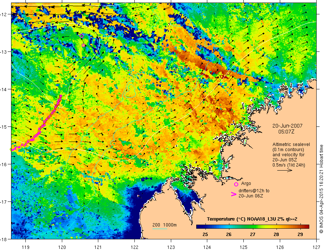This screenshot has width=324, height=250.
Task: Click the latitude axis label -17
Action: pyautogui.click(x=4, y=201)
